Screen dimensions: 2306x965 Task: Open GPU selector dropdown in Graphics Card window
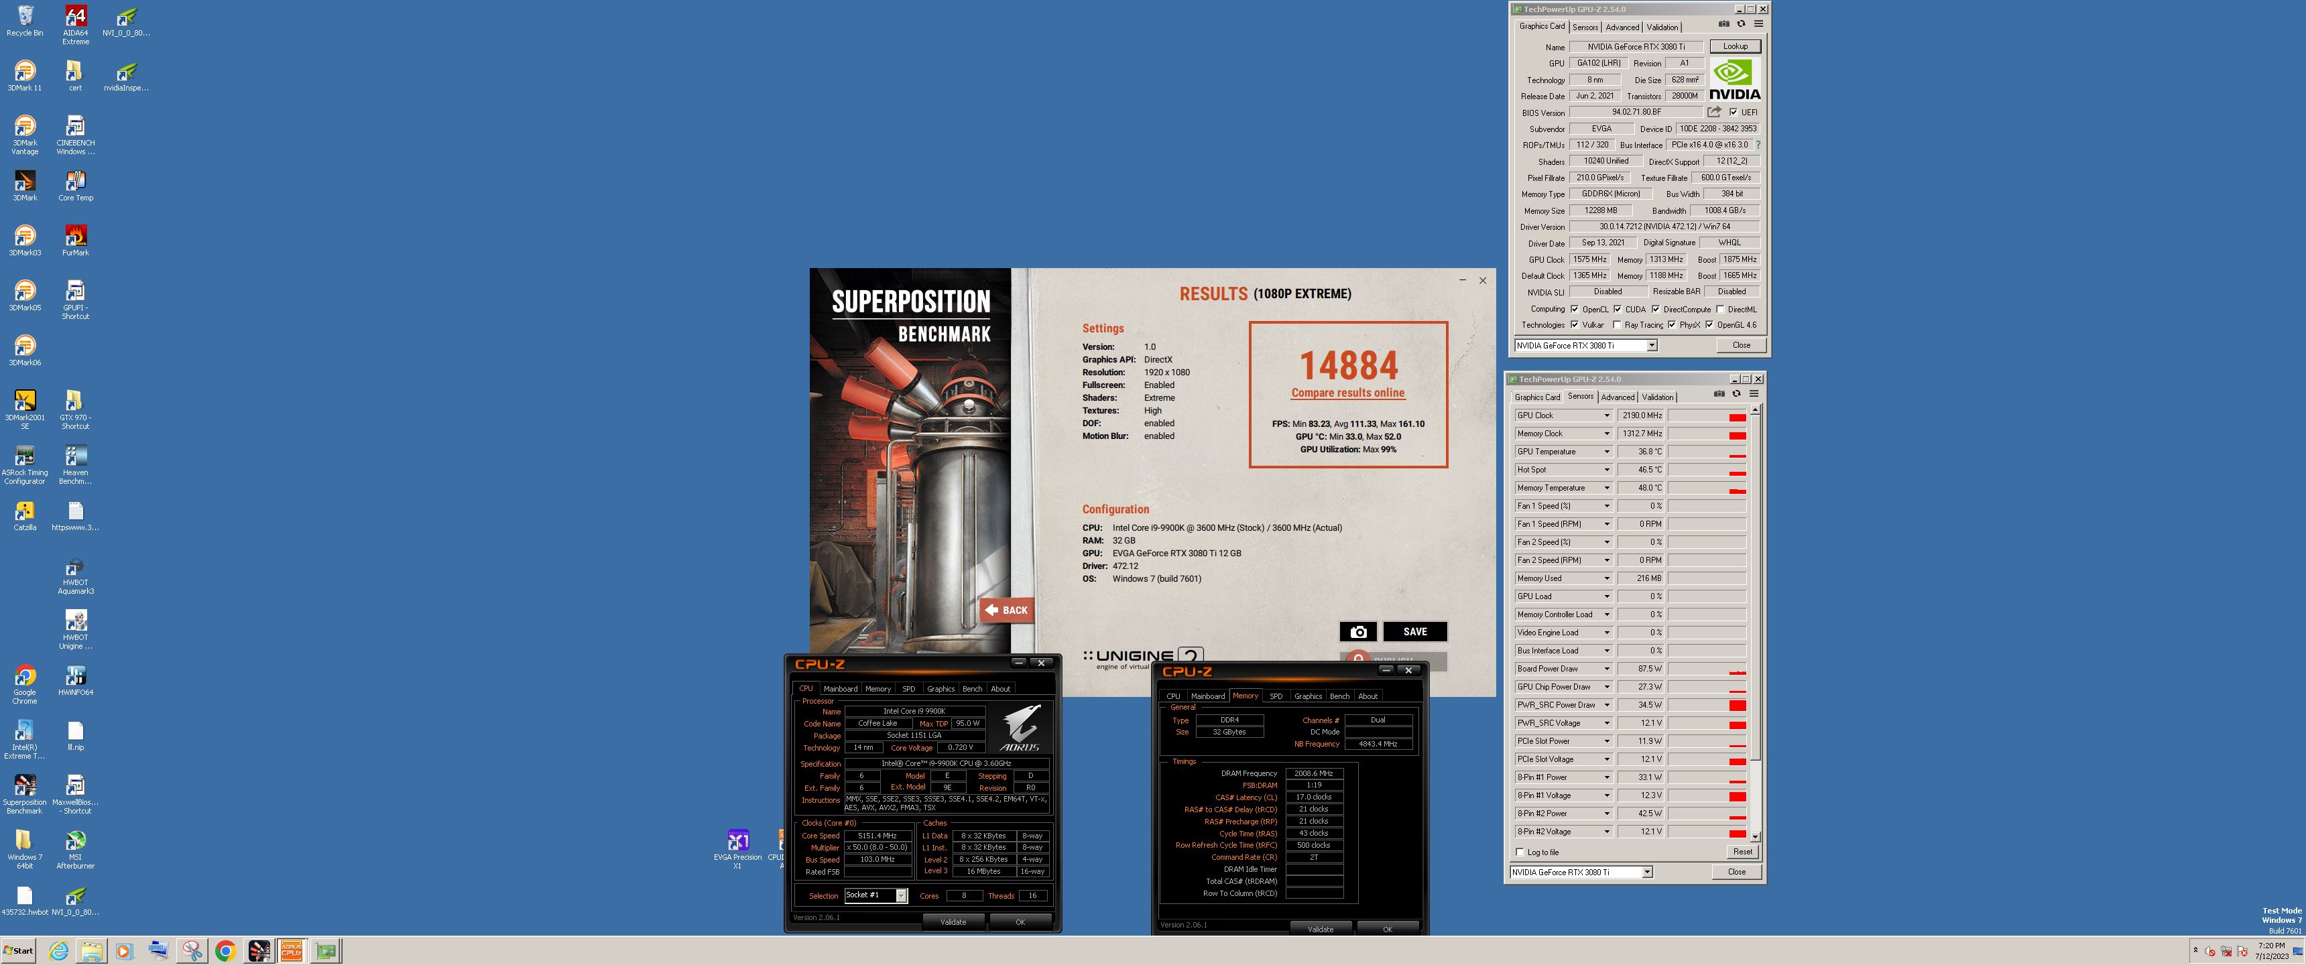click(1652, 346)
